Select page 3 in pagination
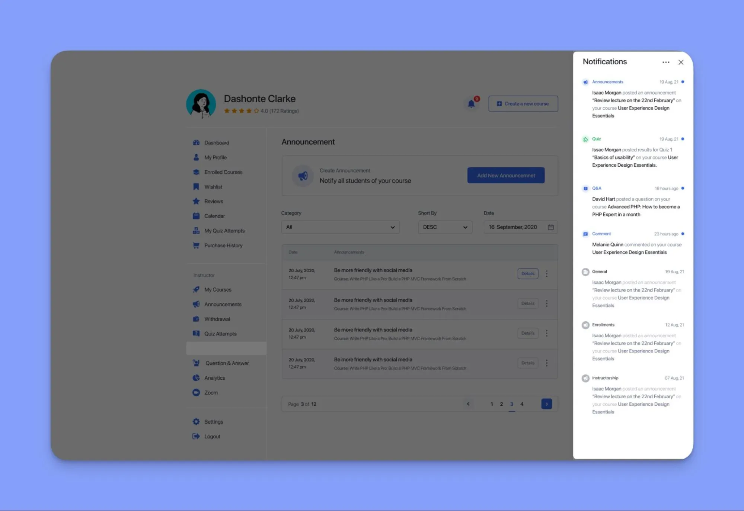This screenshot has height=511, width=744. pos(512,404)
